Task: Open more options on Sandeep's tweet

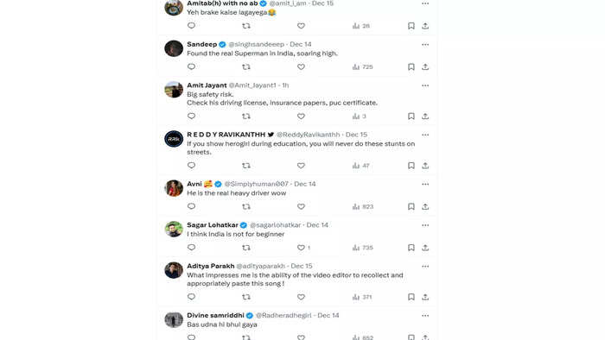Action: click(425, 45)
